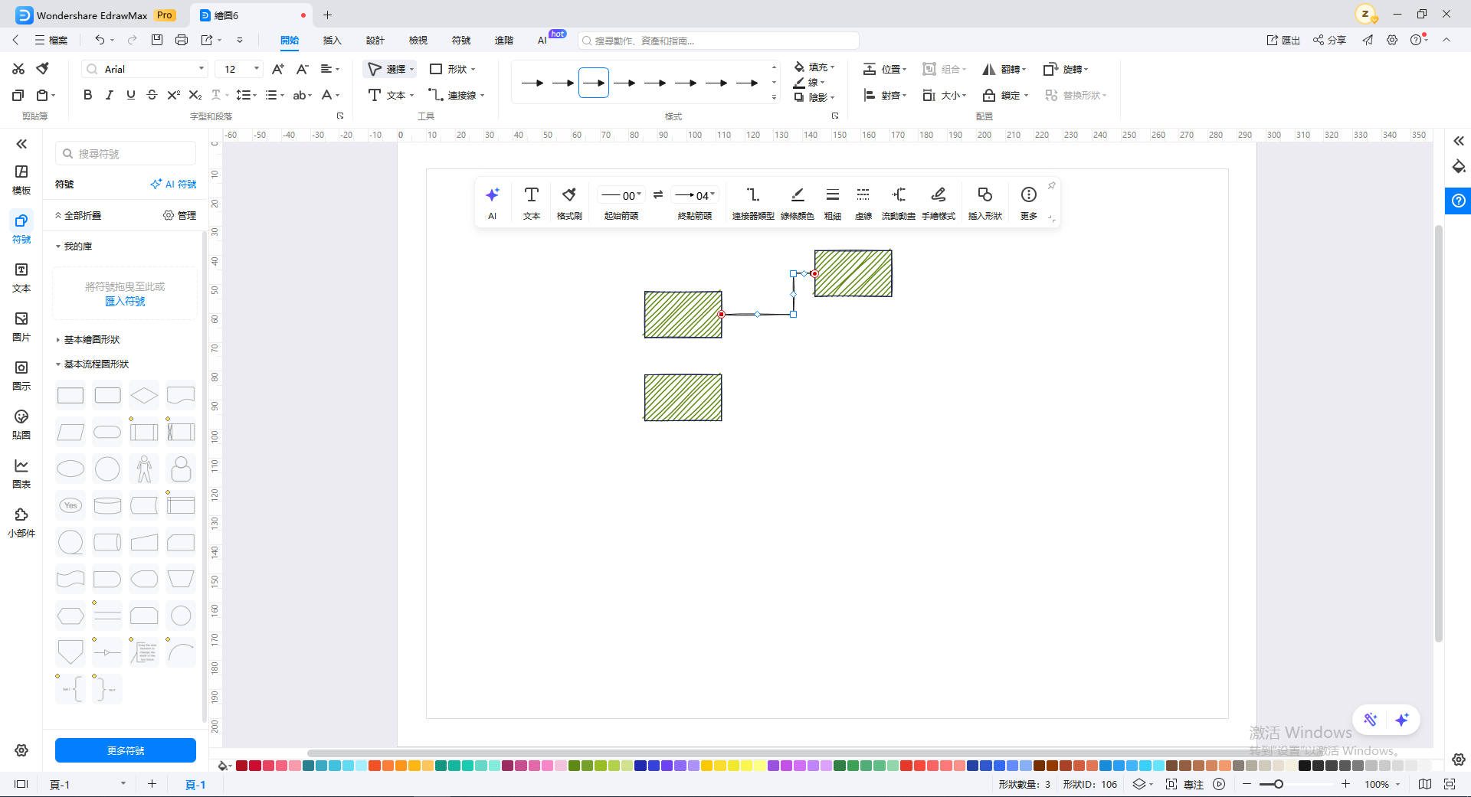This screenshot has width=1471, height=797.
Task: Click the symbol search input field
Action: pyautogui.click(x=126, y=153)
